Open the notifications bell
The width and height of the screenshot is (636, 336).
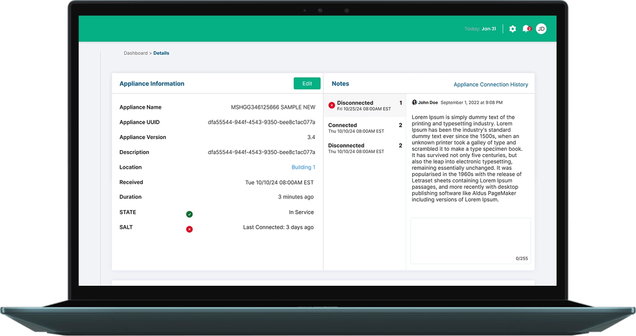[526, 29]
